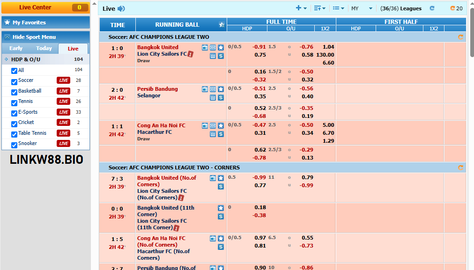Click the orange auto-refresh countdown icon
This screenshot has width=474, height=270.
[452, 8]
